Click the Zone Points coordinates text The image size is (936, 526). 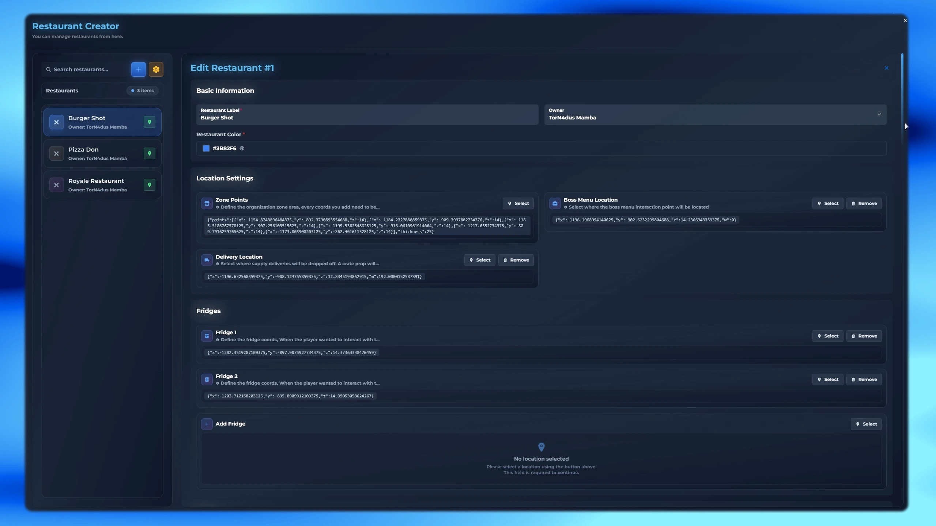tap(367, 226)
